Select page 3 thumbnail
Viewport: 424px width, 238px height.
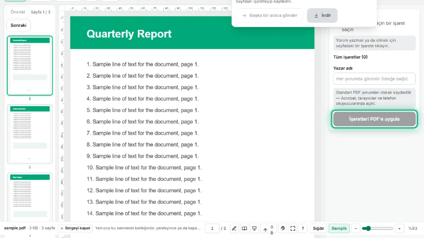click(x=30, y=197)
